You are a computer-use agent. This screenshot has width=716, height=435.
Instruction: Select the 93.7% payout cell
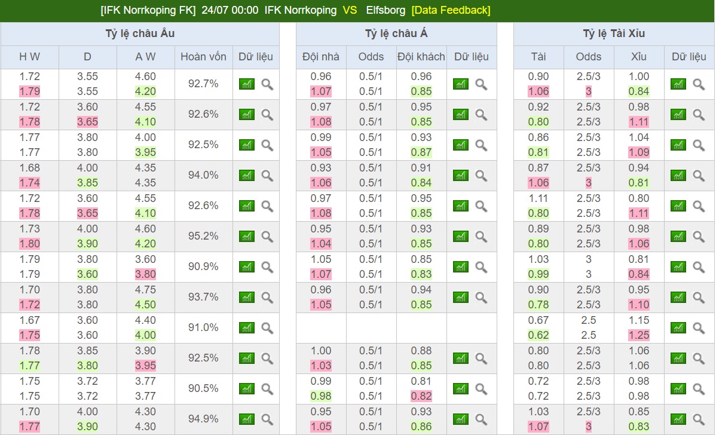click(x=203, y=297)
